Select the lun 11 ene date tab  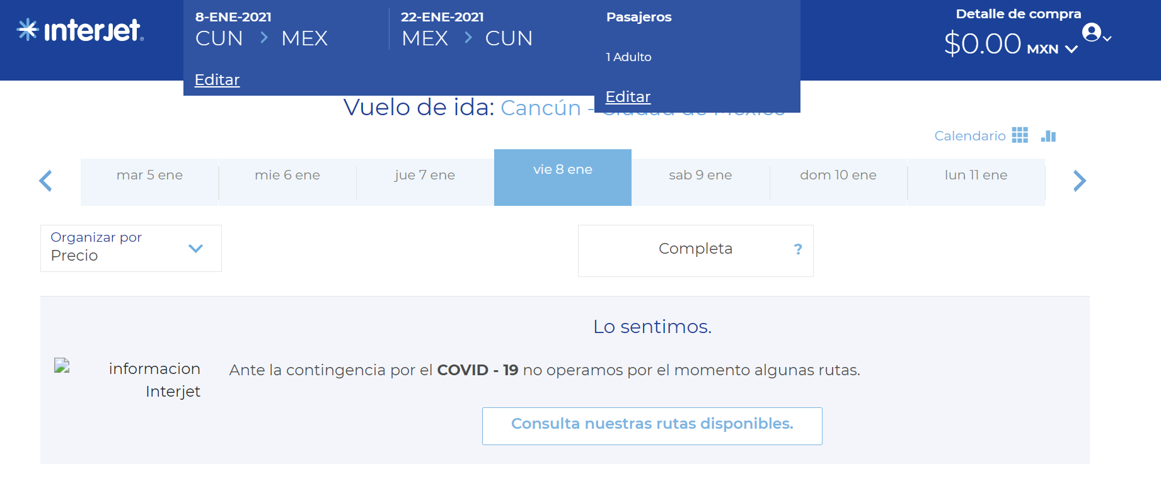tap(976, 182)
